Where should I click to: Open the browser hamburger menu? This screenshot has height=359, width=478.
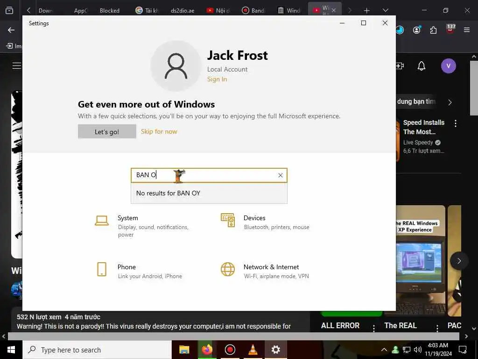coord(467,30)
